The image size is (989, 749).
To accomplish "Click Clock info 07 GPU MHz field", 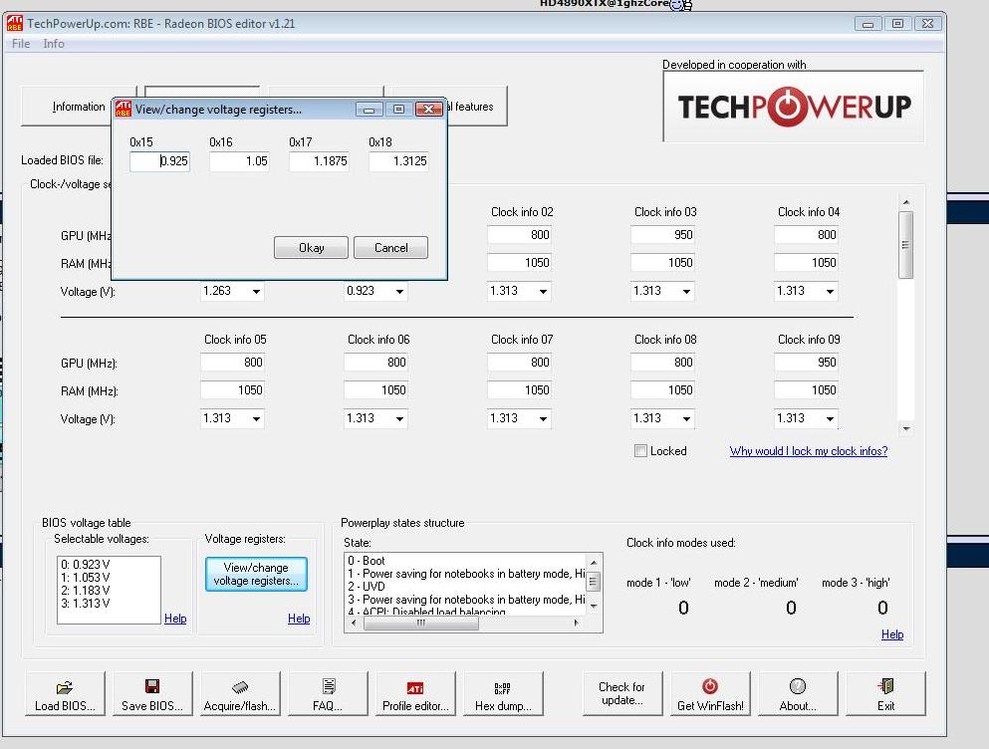I will pos(519,363).
